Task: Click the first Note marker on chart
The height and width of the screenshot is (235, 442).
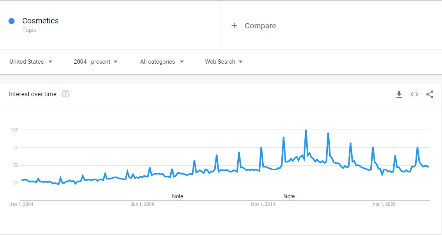Action: [x=177, y=196]
